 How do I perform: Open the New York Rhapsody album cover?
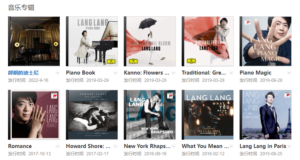tap(150, 115)
